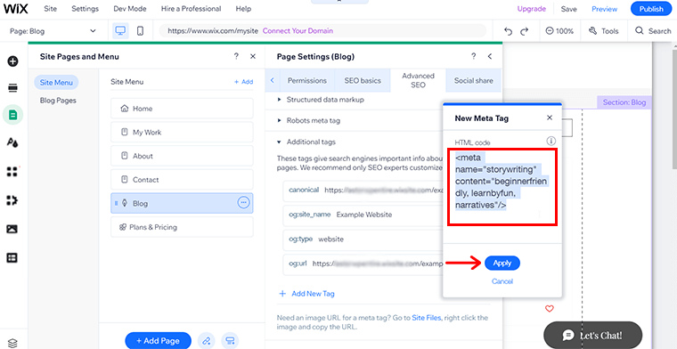677x349 pixels.
Task: Switch to desktop view icon
Action: [120, 31]
